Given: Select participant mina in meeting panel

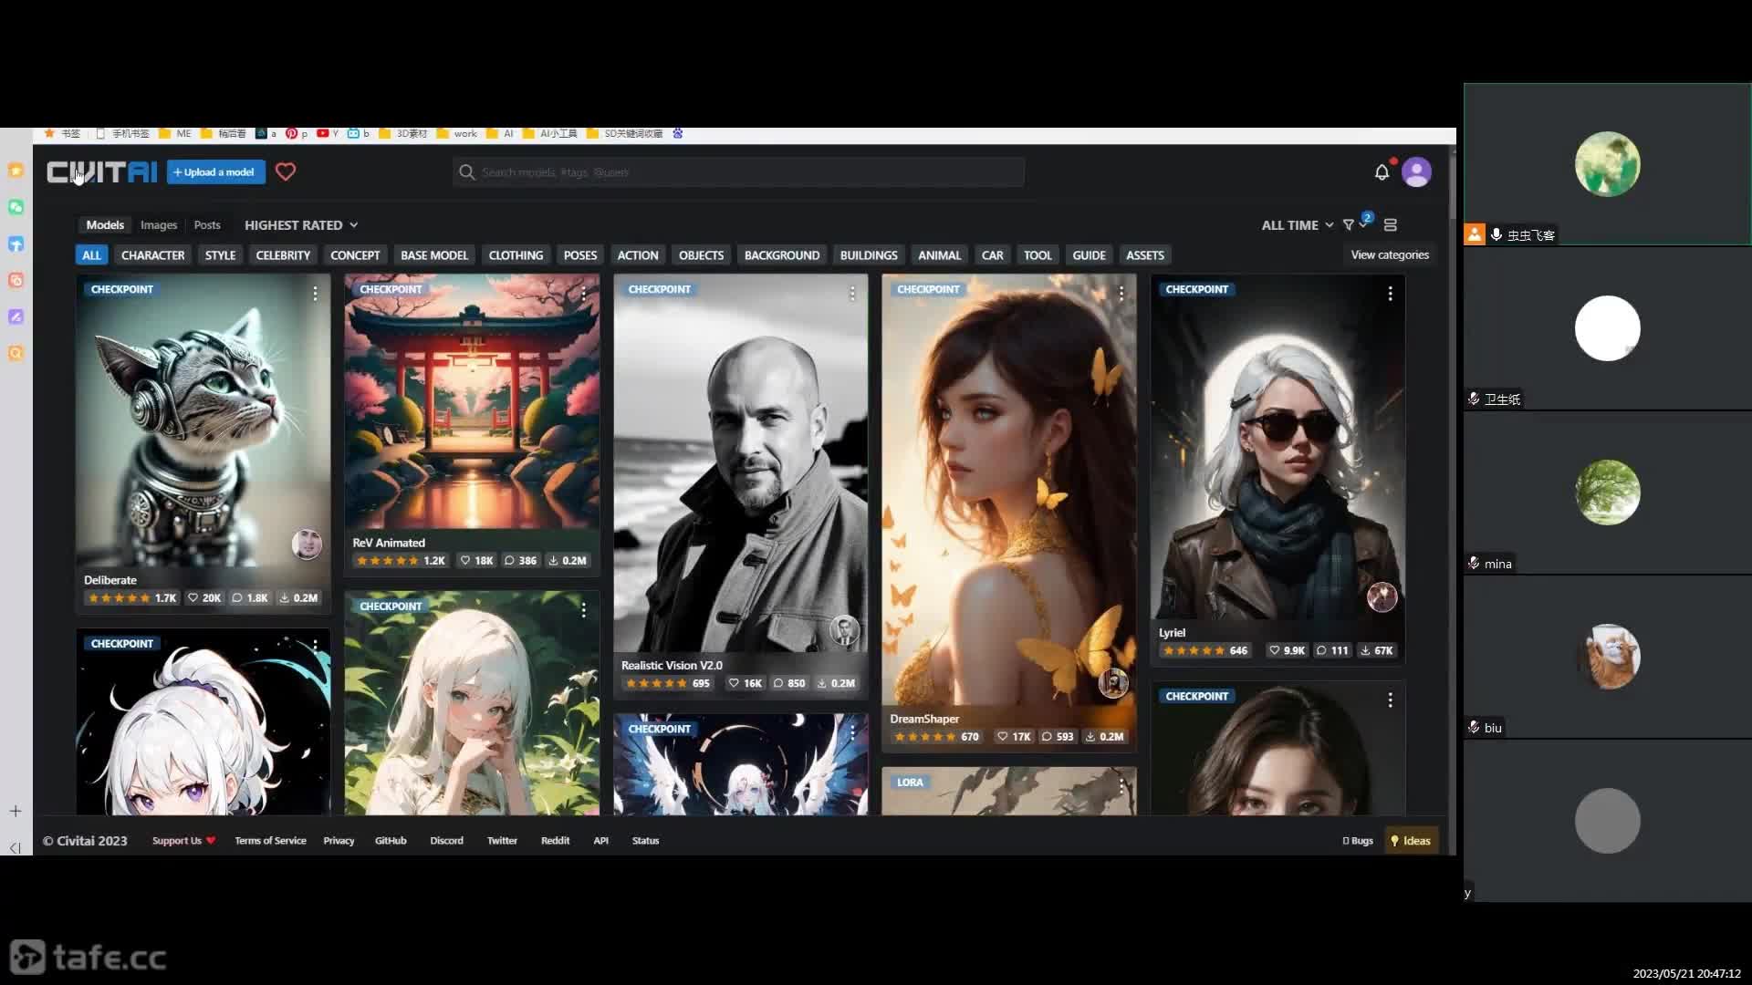Looking at the screenshot, I should (x=1608, y=493).
